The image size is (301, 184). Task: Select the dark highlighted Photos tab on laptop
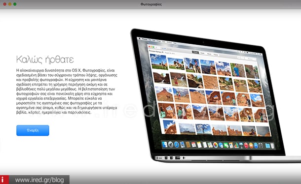195,52
